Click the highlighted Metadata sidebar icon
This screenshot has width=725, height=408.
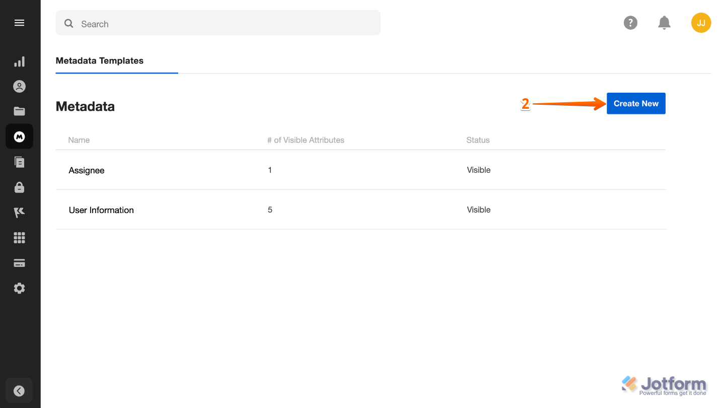[x=19, y=136]
